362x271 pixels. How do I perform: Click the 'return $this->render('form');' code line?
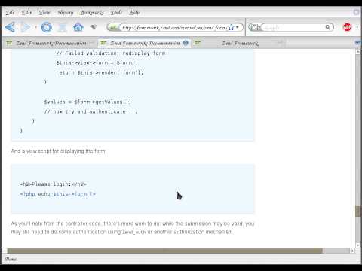[x=100, y=72]
